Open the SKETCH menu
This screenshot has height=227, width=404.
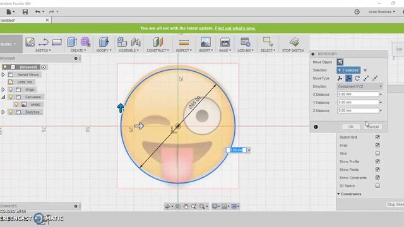pyautogui.click(x=43, y=50)
